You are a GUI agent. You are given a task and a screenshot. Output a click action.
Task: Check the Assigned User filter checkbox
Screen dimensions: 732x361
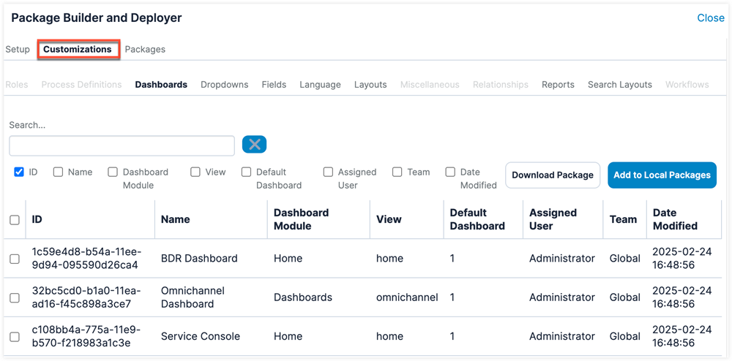[328, 172]
